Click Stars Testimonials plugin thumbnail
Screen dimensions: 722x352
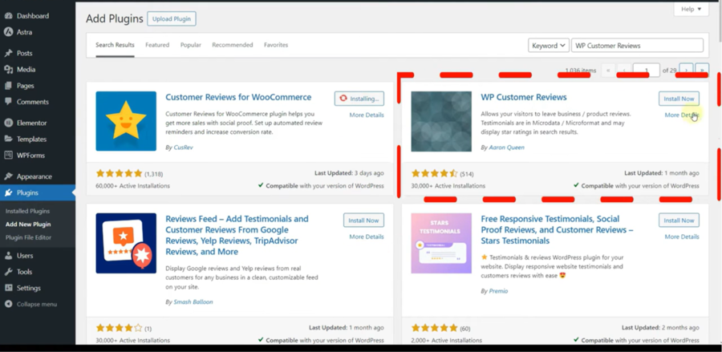tap(441, 243)
